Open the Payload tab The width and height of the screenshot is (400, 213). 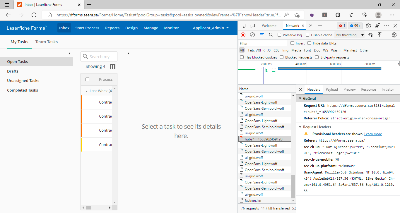(x=331, y=90)
